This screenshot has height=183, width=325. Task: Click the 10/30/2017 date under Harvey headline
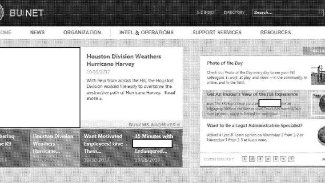[x=98, y=72]
